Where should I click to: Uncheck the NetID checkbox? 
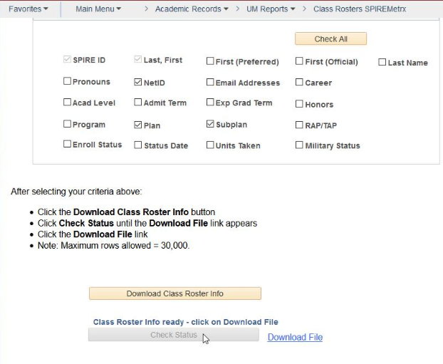click(x=138, y=83)
